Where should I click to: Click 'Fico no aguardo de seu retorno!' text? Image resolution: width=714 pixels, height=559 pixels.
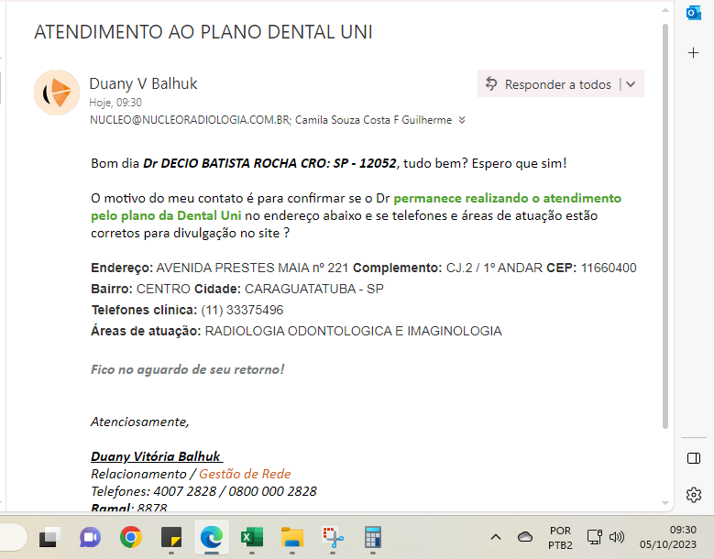(188, 369)
